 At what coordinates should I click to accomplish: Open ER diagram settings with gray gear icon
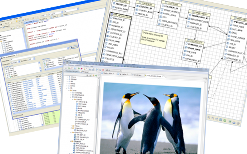238,123
